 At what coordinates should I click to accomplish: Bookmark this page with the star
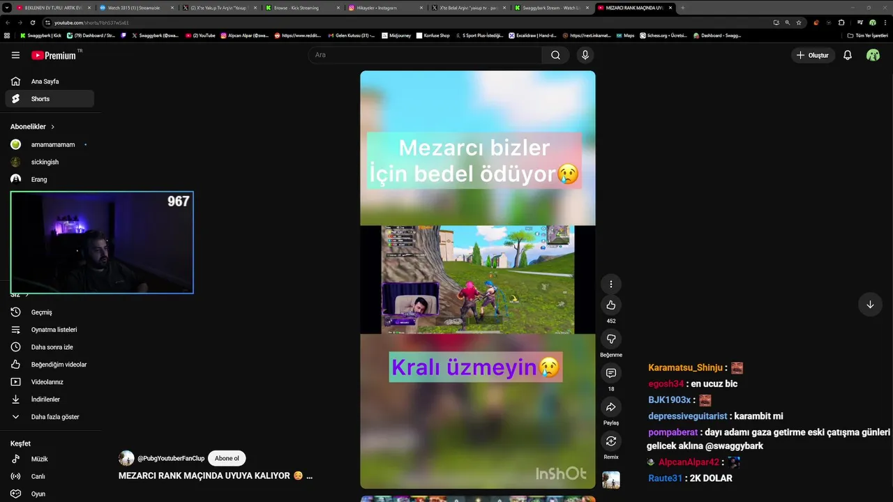(x=799, y=22)
